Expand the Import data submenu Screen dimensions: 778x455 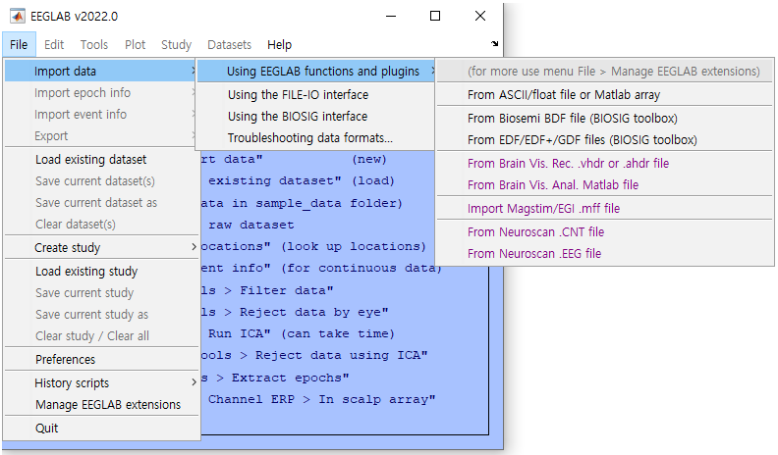point(101,72)
